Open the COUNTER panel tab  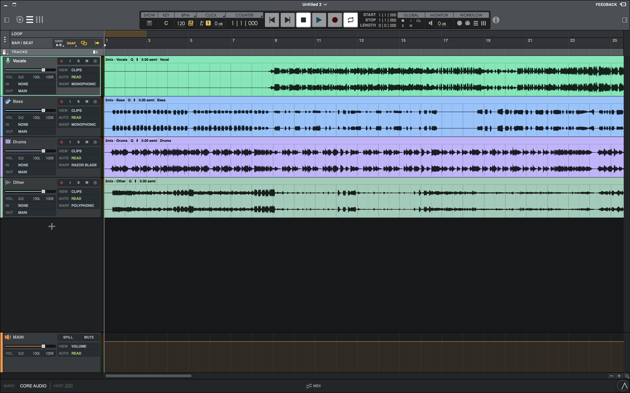[x=244, y=15]
